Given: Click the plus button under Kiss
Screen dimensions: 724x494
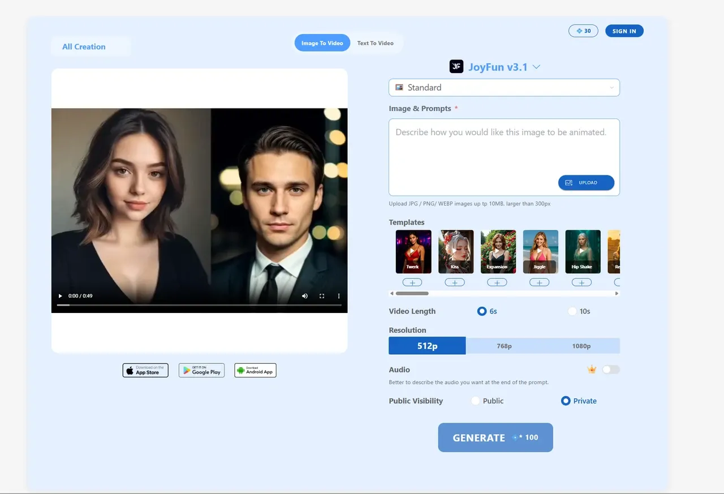Looking at the screenshot, I should pos(455,282).
